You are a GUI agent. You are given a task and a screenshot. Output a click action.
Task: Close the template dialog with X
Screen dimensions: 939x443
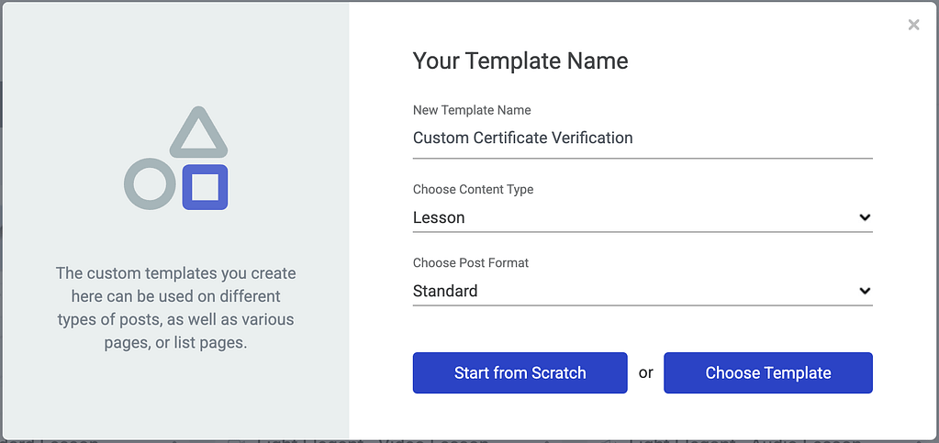click(x=913, y=25)
